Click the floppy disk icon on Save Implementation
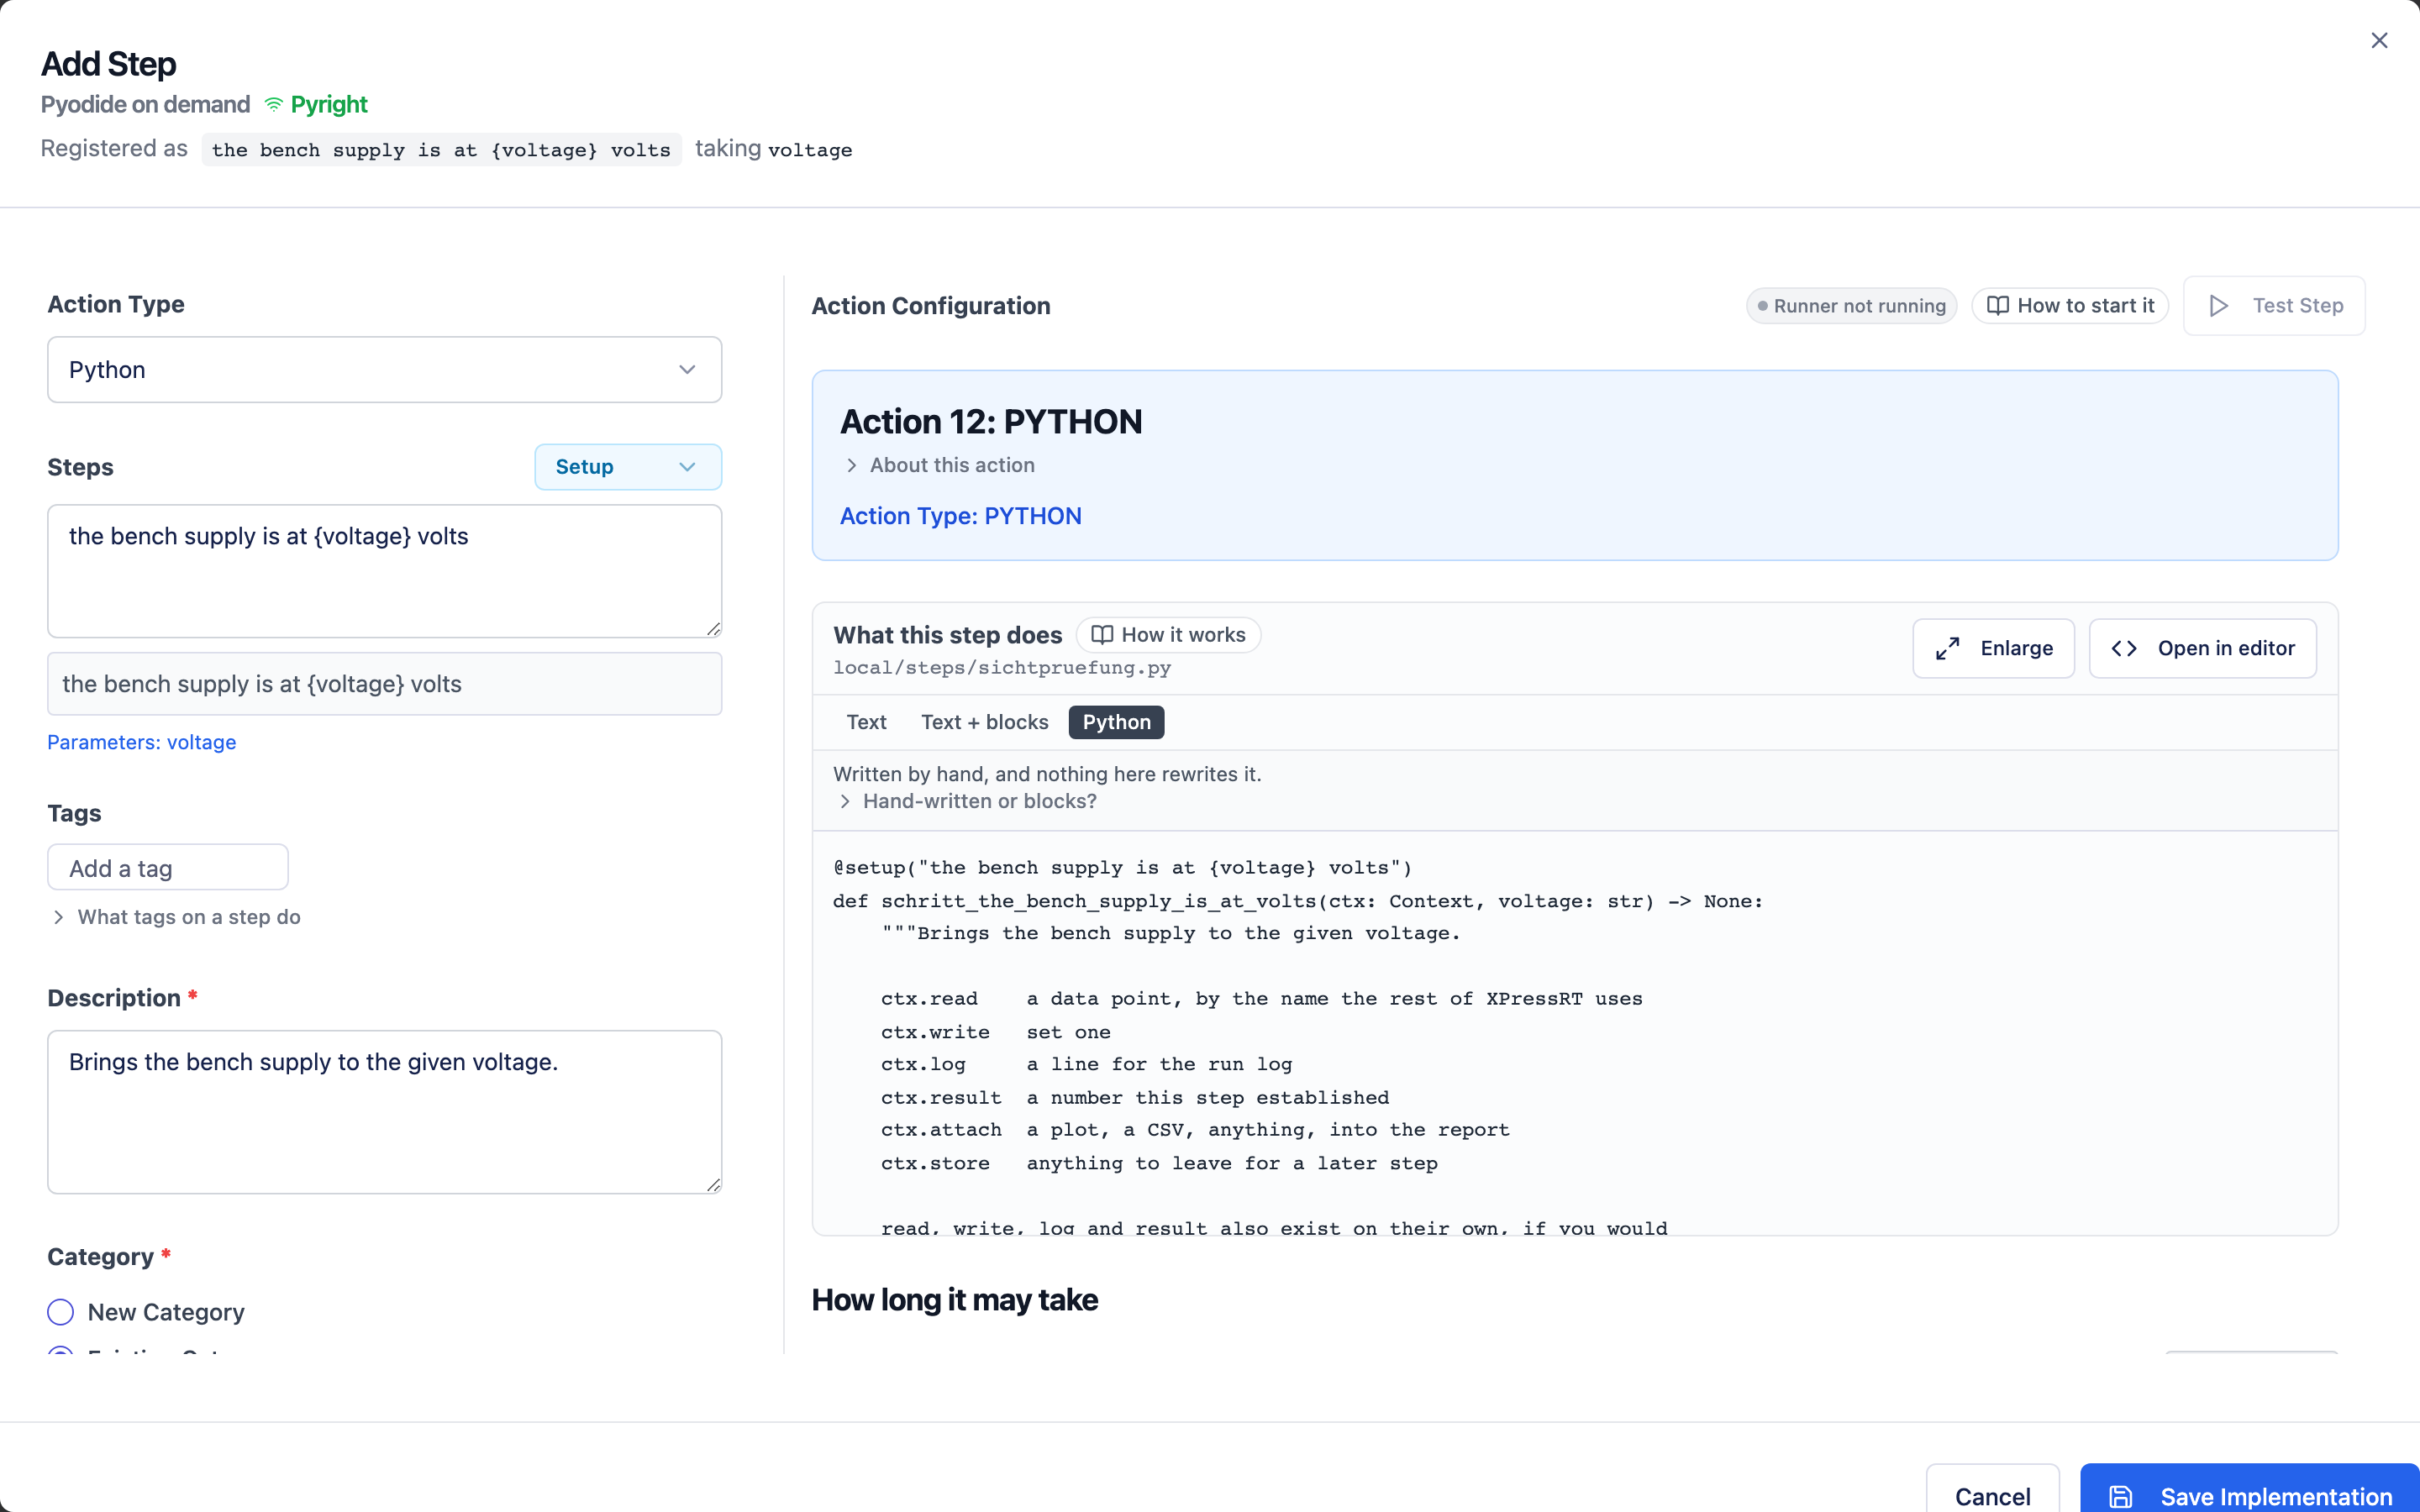Viewport: 2420px width, 1512px height. (2120, 1496)
